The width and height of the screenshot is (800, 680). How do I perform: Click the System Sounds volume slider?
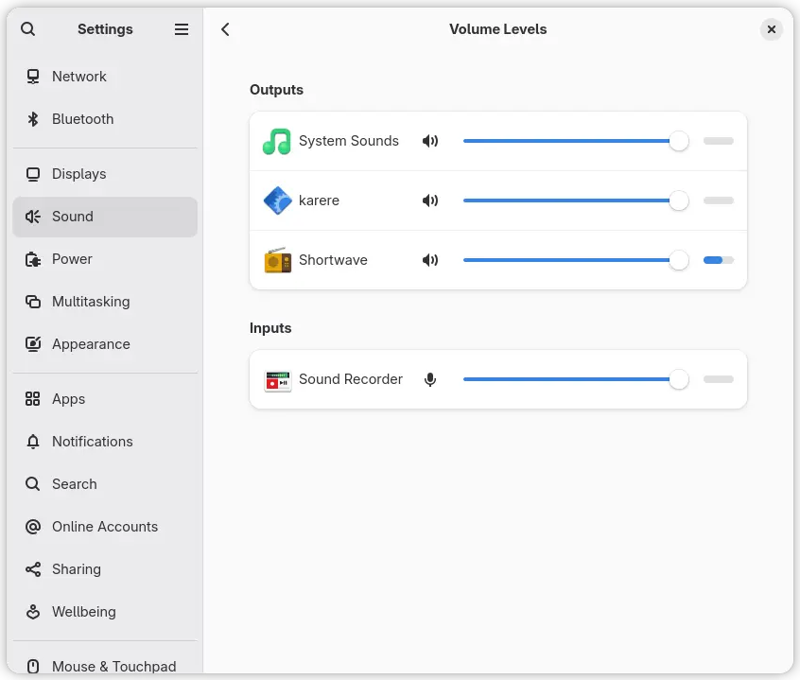click(x=567, y=142)
